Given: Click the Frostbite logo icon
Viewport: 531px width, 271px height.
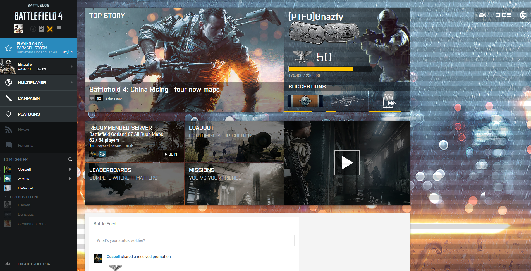Looking at the screenshot, I should pyautogui.click(x=523, y=15).
